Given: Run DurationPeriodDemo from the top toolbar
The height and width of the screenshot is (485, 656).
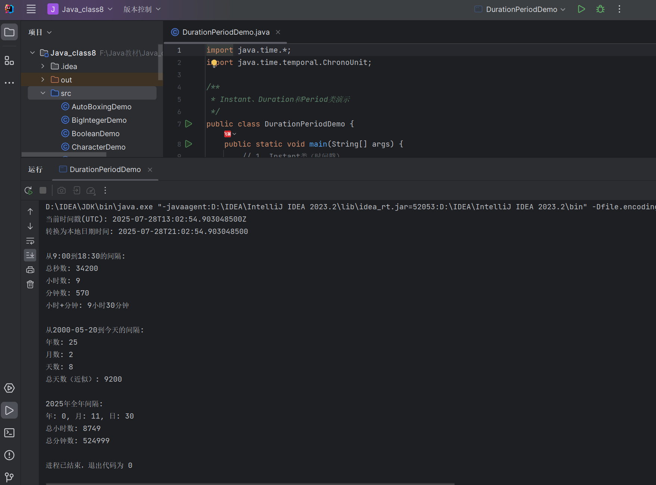Looking at the screenshot, I should [581, 9].
